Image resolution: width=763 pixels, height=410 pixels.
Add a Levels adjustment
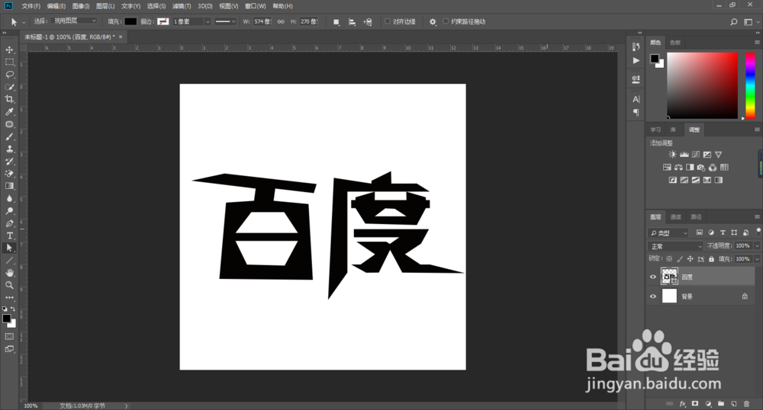(684, 155)
